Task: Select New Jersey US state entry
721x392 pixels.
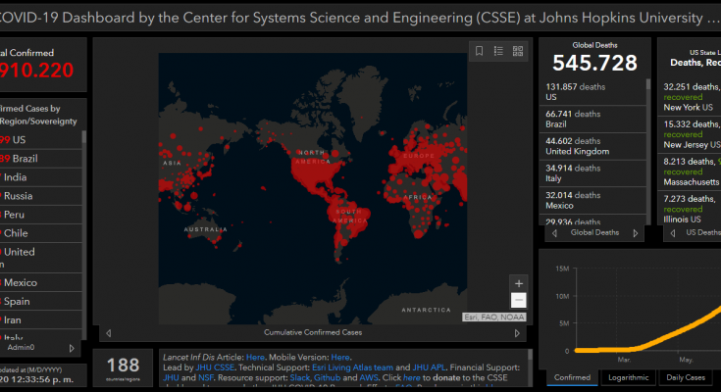Action: [x=692, y=134]
